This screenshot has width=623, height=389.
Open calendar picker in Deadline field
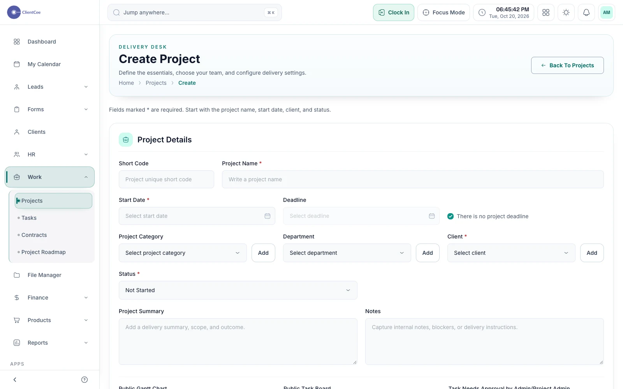tap(432, 216)
